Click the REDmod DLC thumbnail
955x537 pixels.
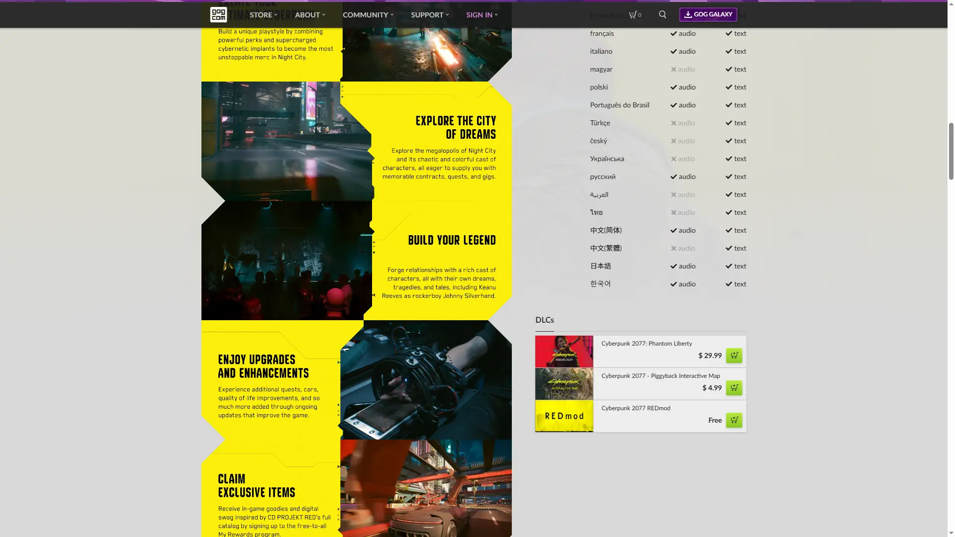point(564,416)
